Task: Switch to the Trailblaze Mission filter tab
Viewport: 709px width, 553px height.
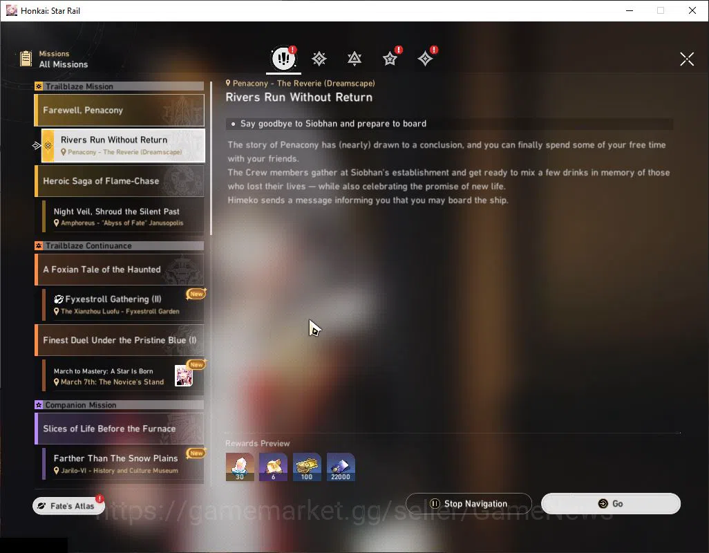Action: [x=319, y=58]
